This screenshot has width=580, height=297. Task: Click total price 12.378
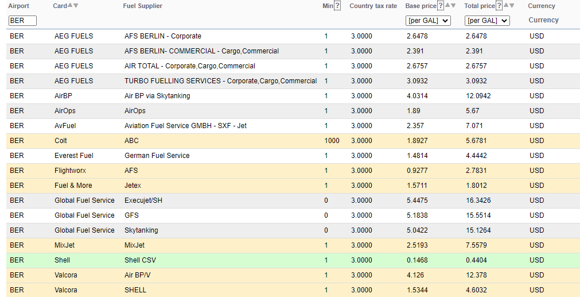[x=476, y=275]
